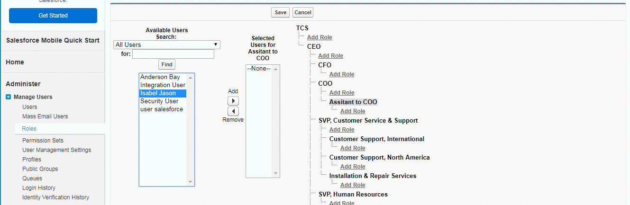The height and width of the screenshot is (205, 630).
Task: Click the Remove arrow button
Action: pos(233,111)
